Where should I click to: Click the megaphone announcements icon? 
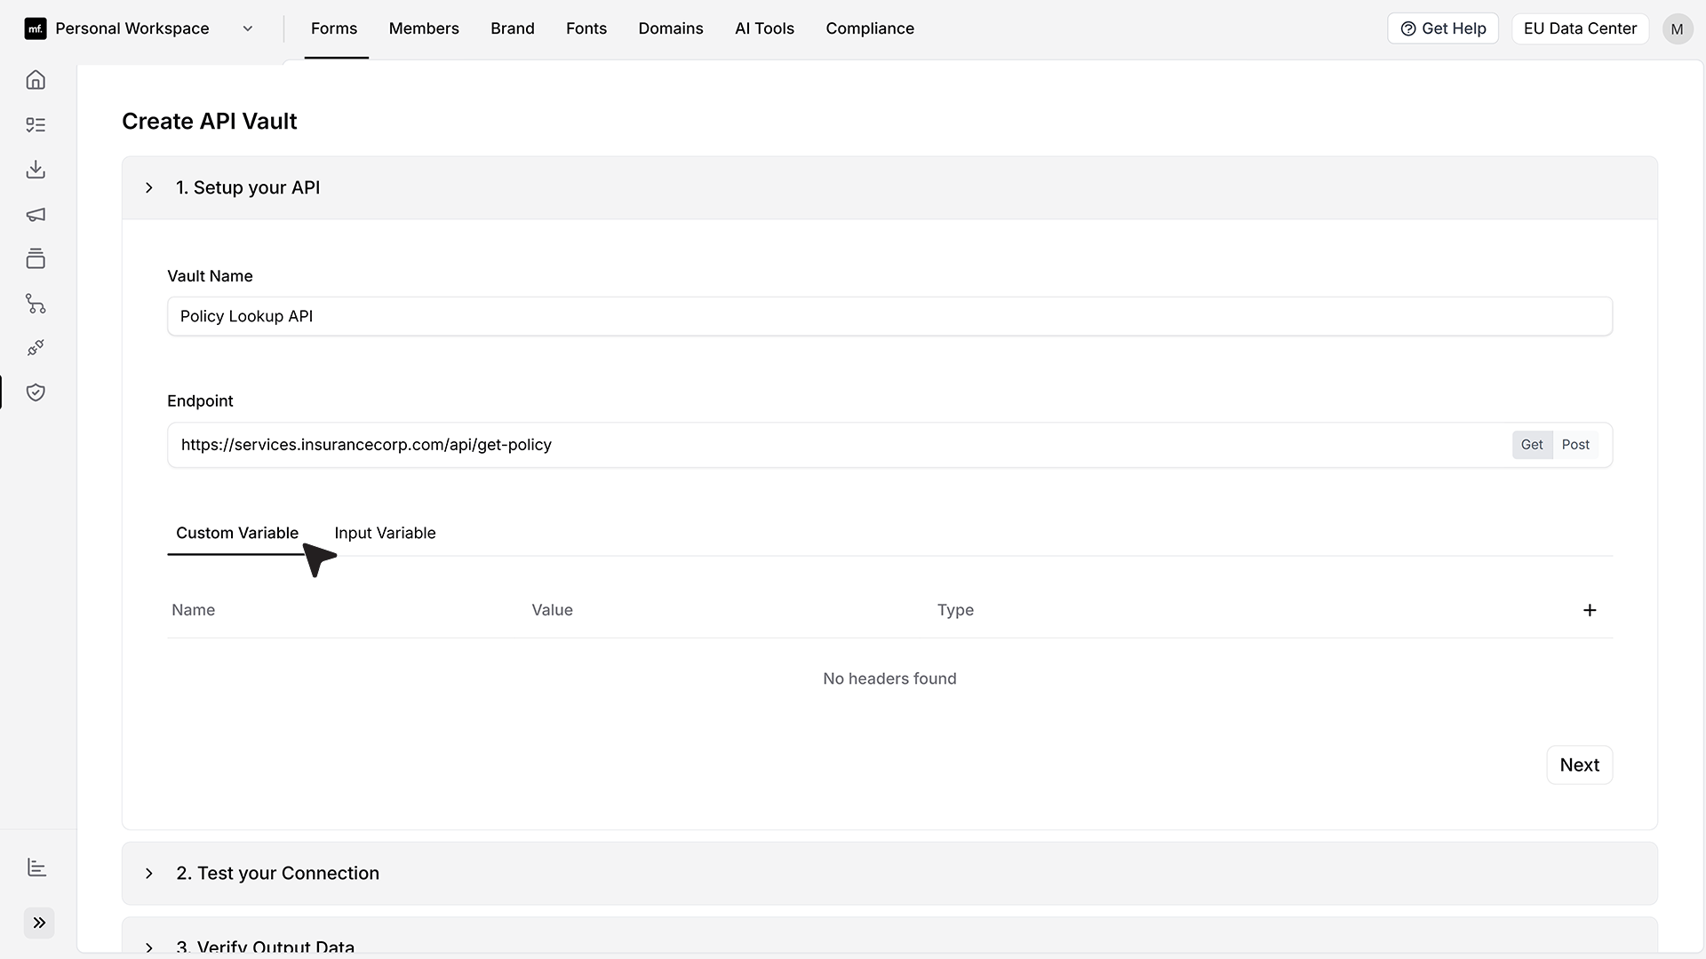[x=36, y=215]
